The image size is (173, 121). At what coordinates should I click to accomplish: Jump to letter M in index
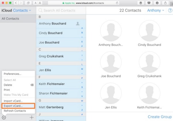pyautogui.click(x=82, y=69)
